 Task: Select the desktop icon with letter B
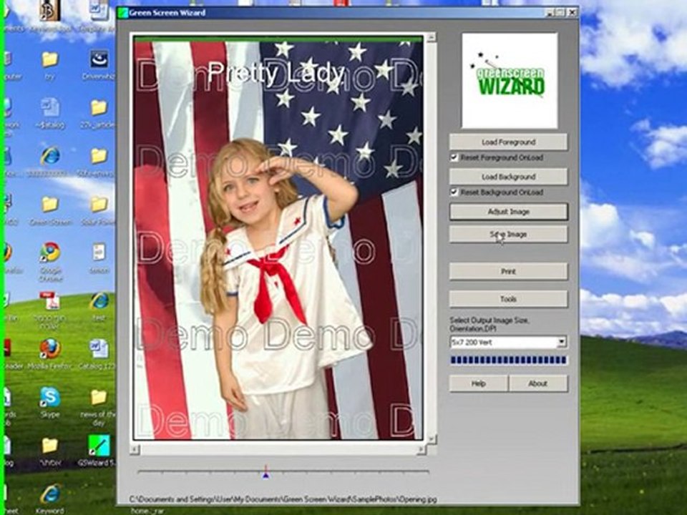(x=50, y=11)
